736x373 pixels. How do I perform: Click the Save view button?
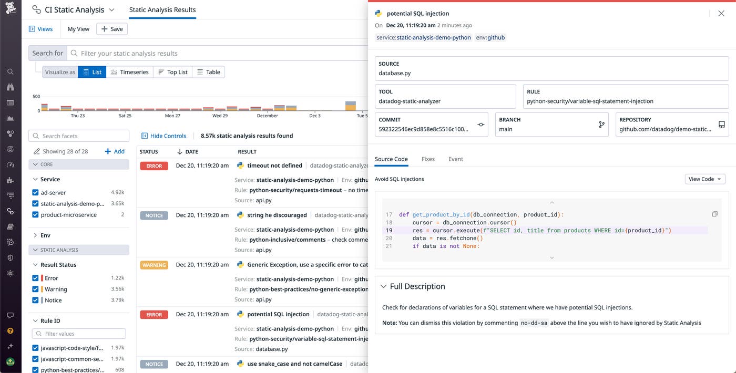click(x=111, y=29)
